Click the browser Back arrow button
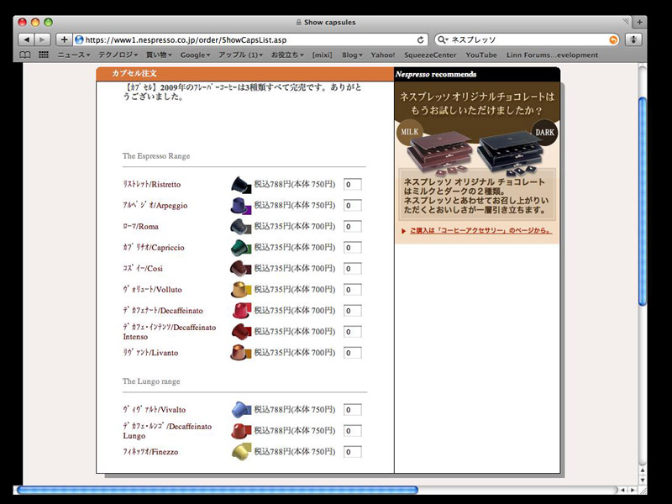 [26, 39]
